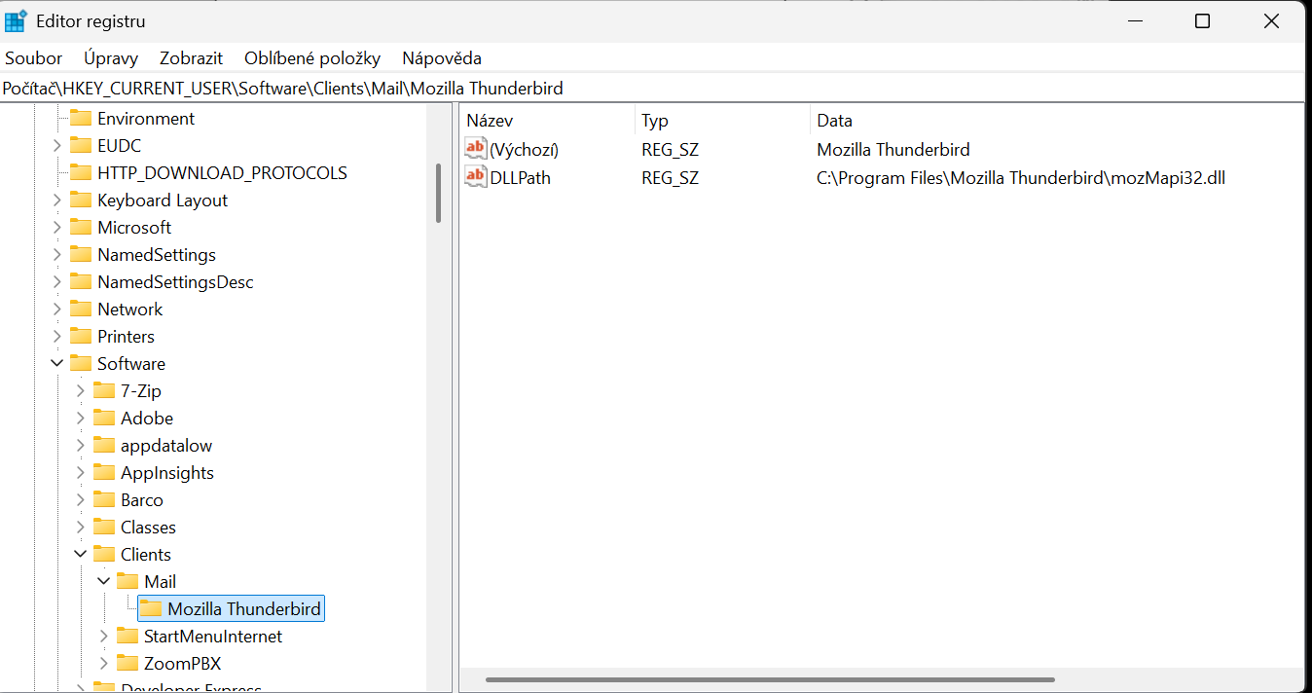
Task: Click the 7-Zip folder icon
Action: coord(104,391)
